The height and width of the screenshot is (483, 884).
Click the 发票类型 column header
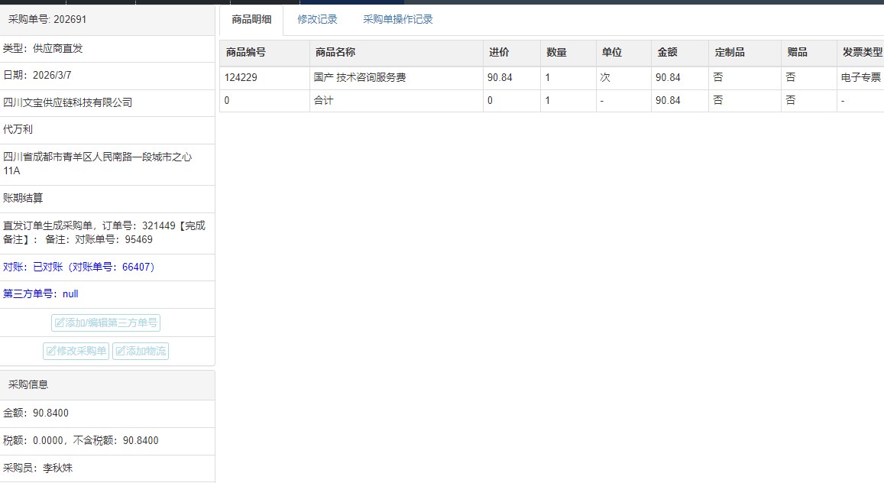(862, 53)
